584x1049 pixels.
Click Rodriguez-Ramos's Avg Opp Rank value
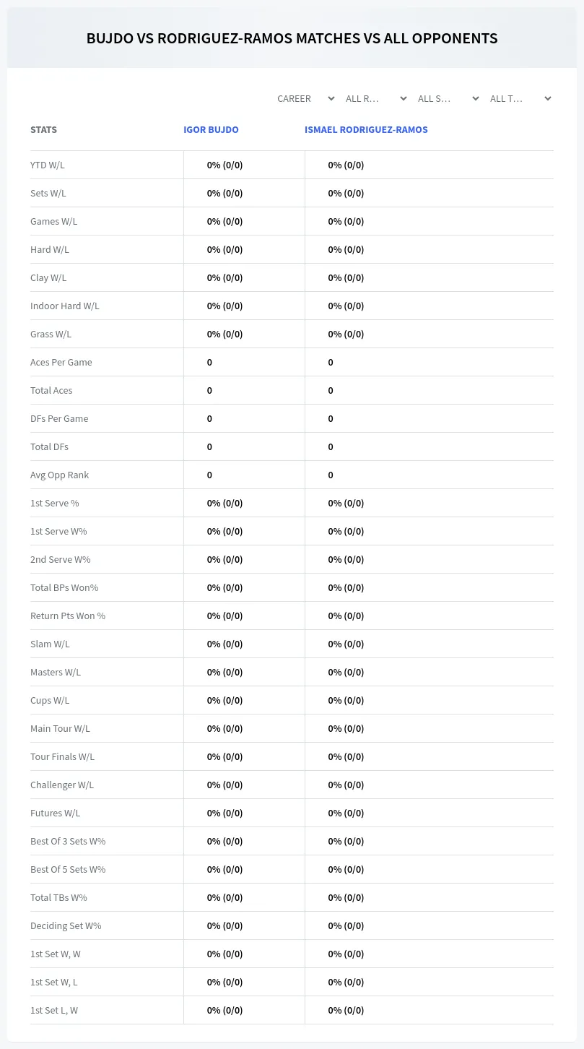tap(331, 475)
